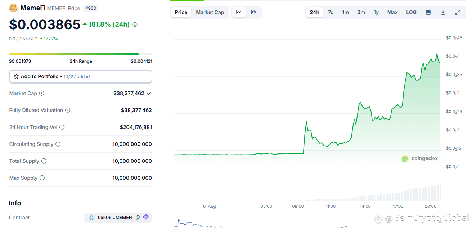Choose the 7d time range
Viewport: 472px width, 228px height.
pyautogui.click(x=331, y=12)
